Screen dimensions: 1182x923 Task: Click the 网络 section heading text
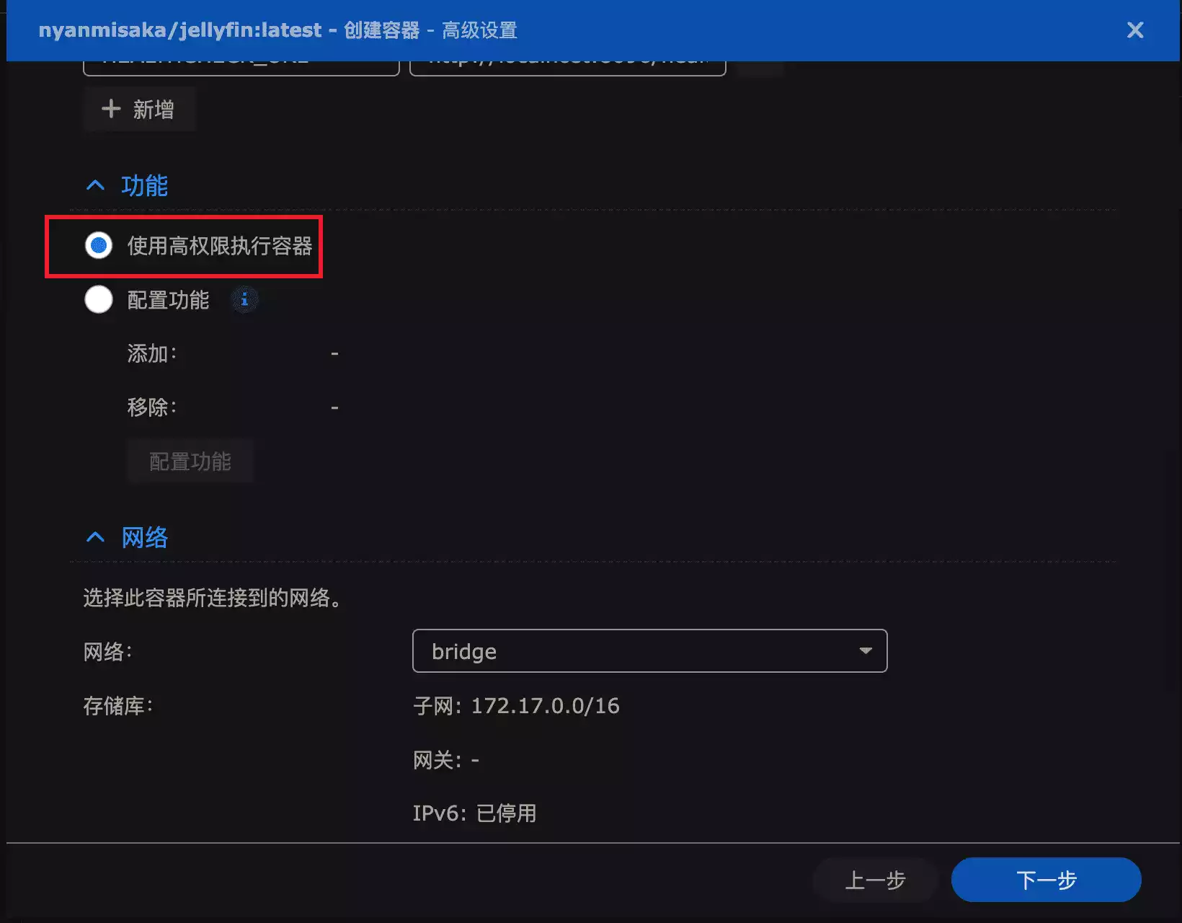[x=144, y=537]
